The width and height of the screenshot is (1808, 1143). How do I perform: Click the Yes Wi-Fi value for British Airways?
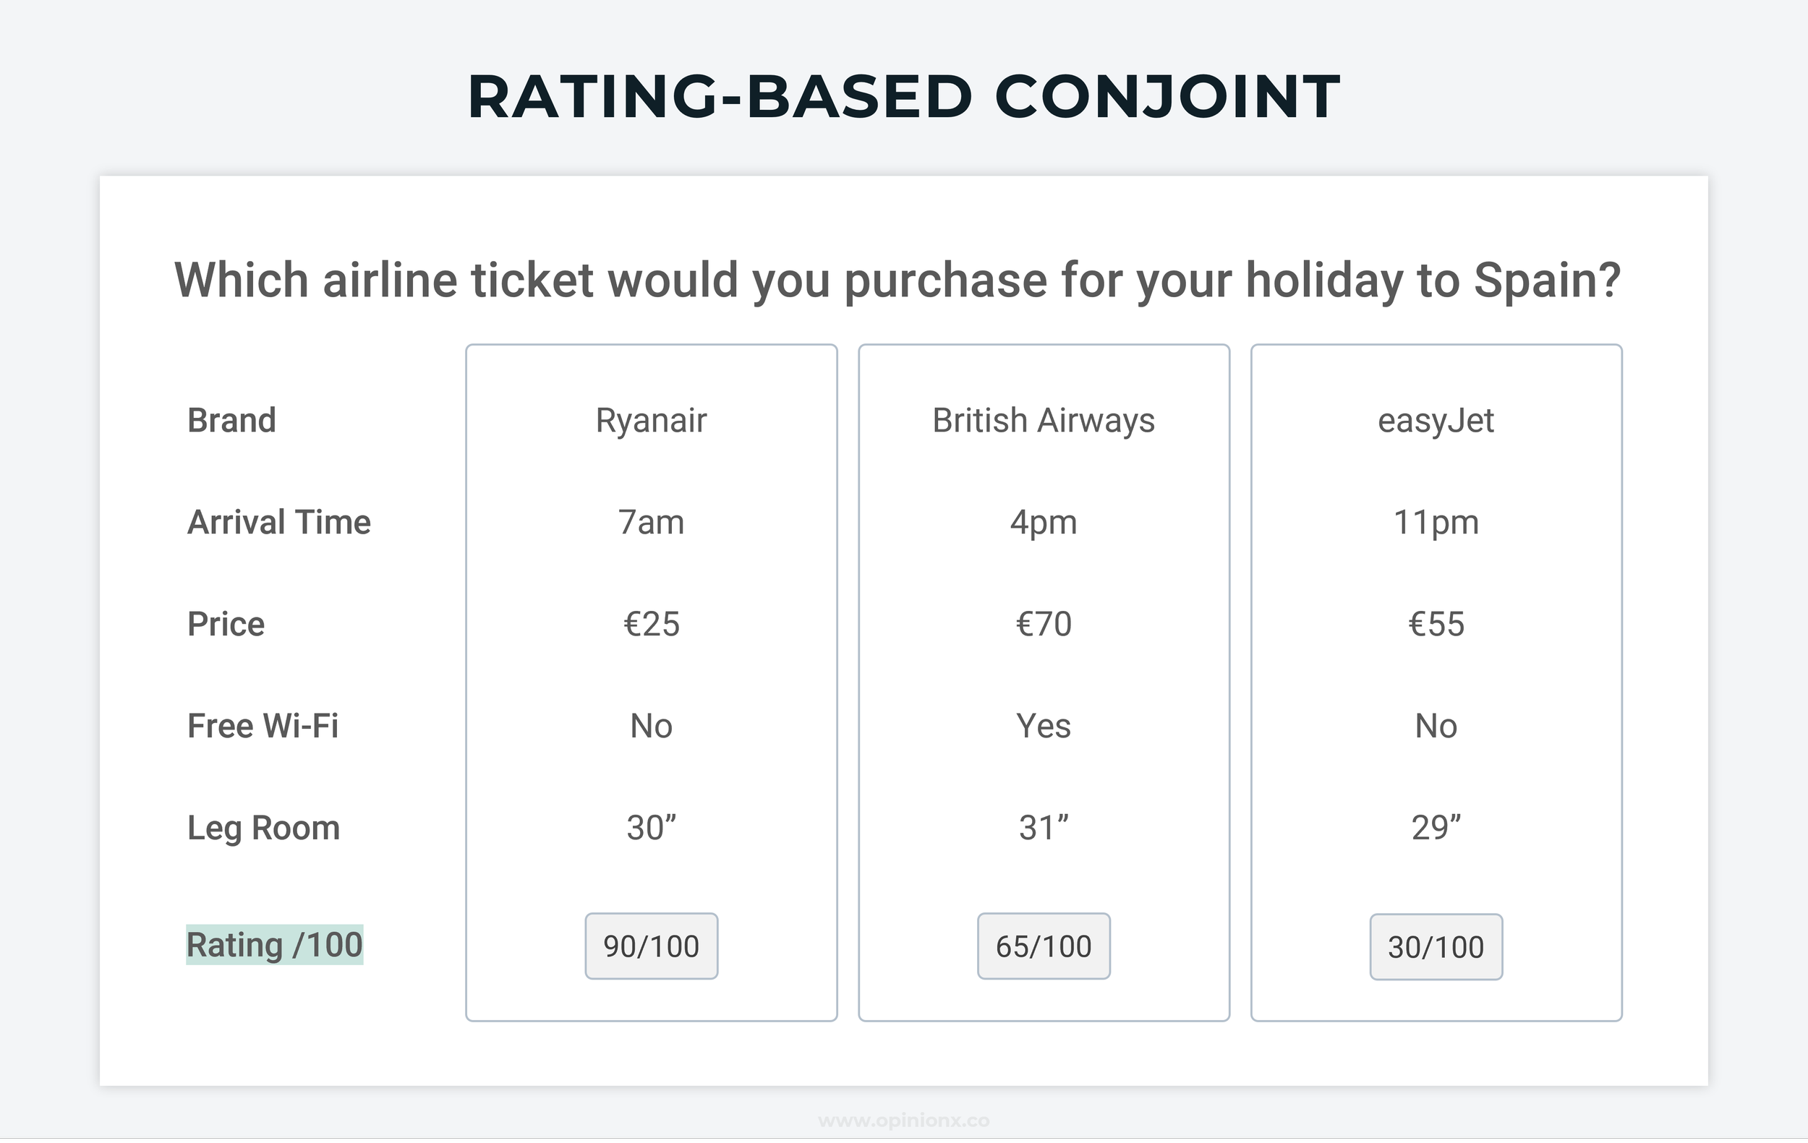point(1044,726)
